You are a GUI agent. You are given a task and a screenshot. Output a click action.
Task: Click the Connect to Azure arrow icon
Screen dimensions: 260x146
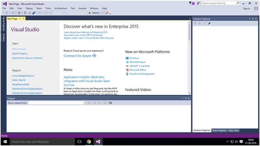click(94, 56)
